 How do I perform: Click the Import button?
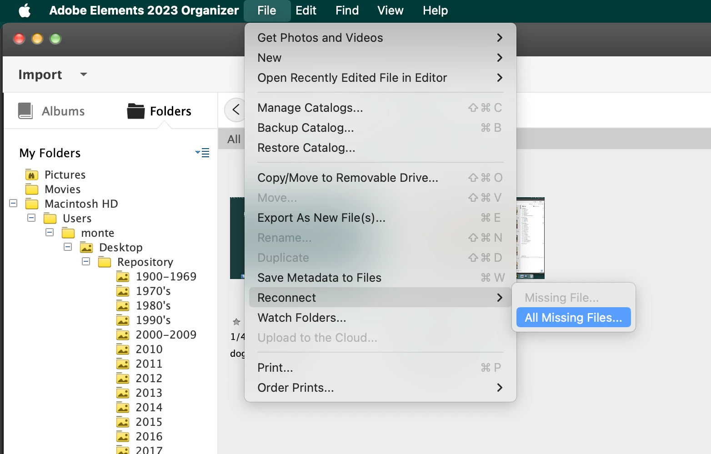tap(40, 75)
